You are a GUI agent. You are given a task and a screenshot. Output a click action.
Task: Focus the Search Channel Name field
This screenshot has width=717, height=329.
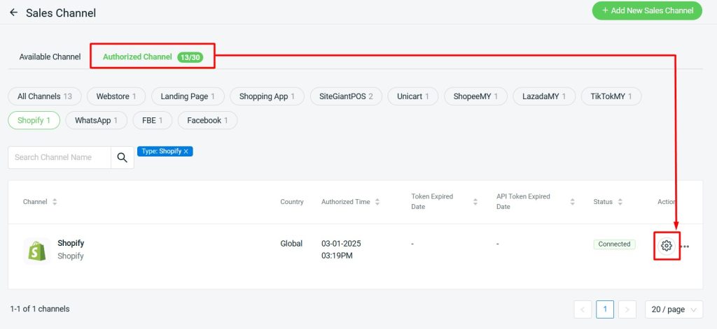click(60, 158)
